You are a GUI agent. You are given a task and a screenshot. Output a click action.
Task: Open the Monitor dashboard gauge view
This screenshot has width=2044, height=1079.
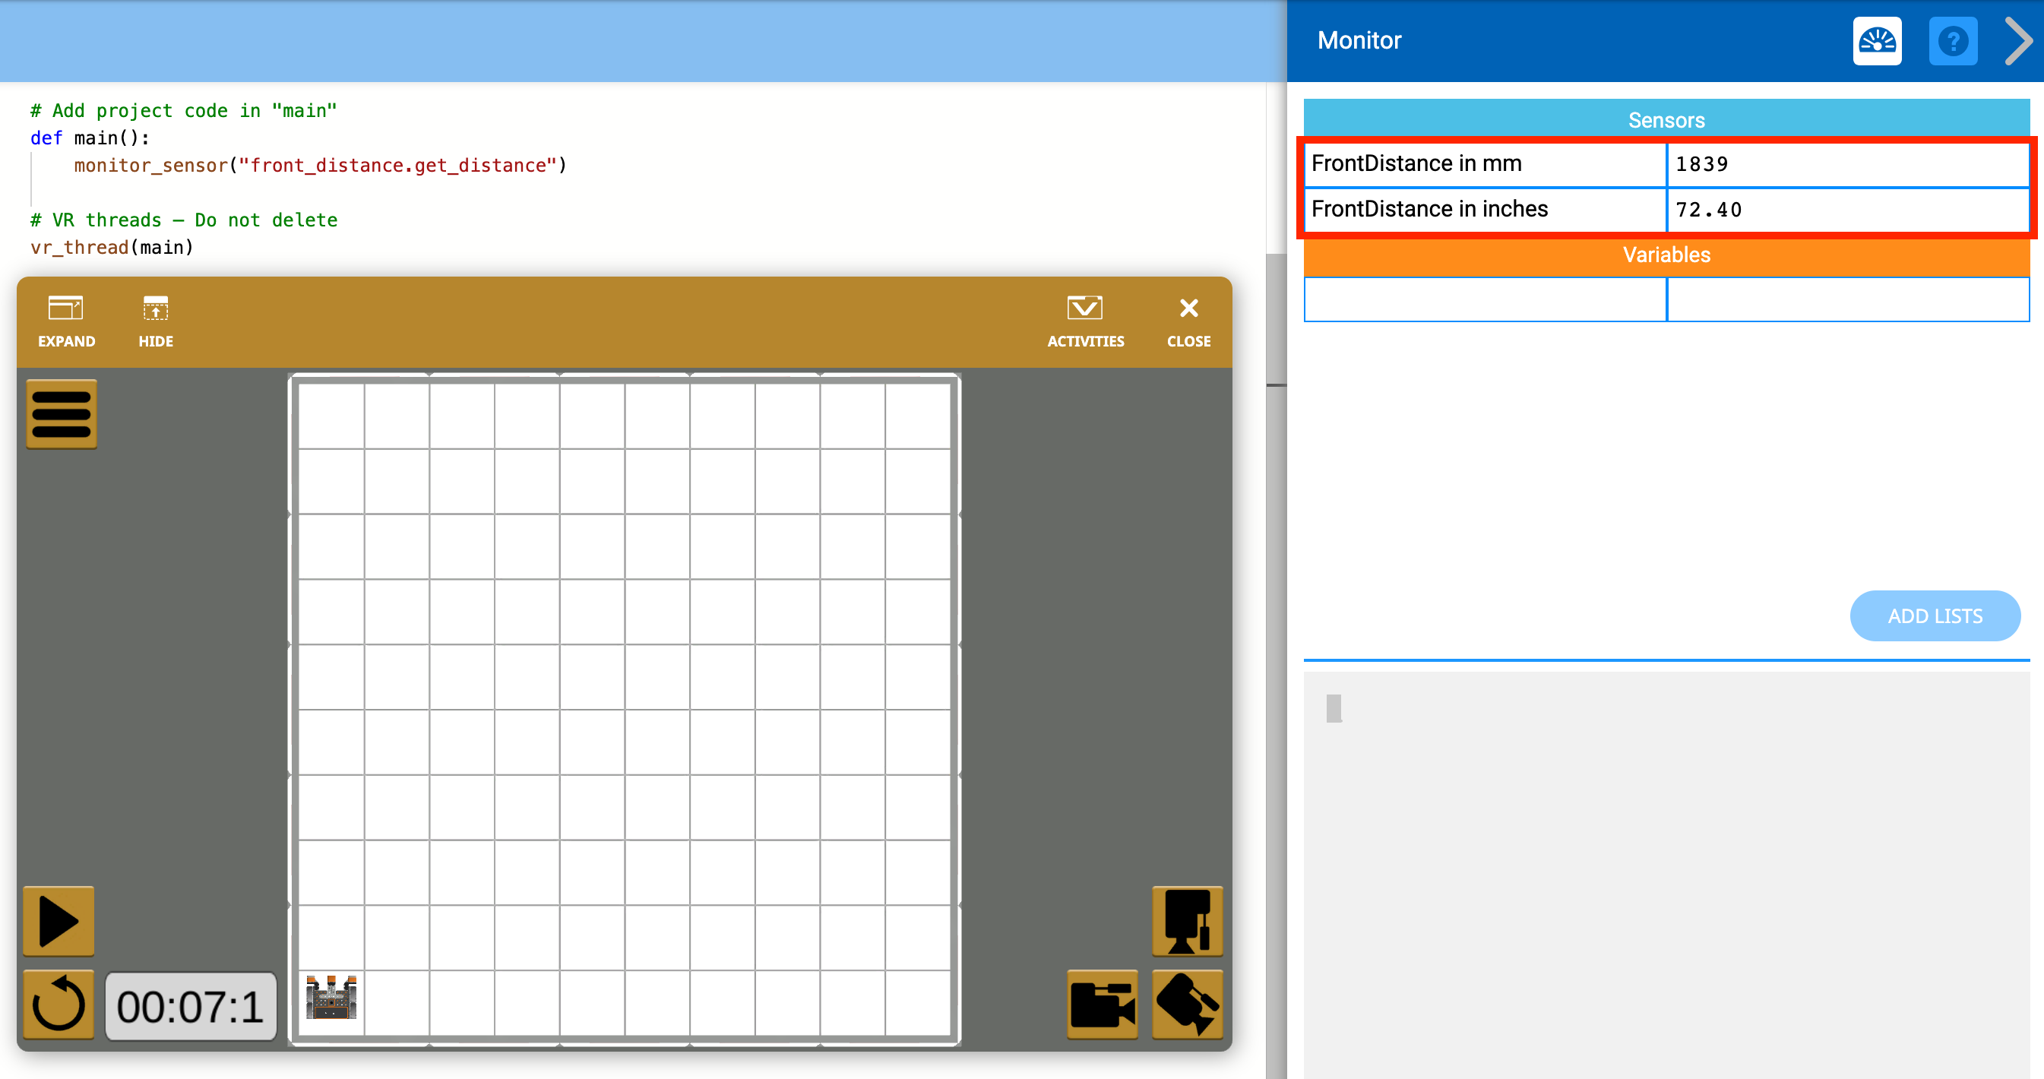point(1878,41)
